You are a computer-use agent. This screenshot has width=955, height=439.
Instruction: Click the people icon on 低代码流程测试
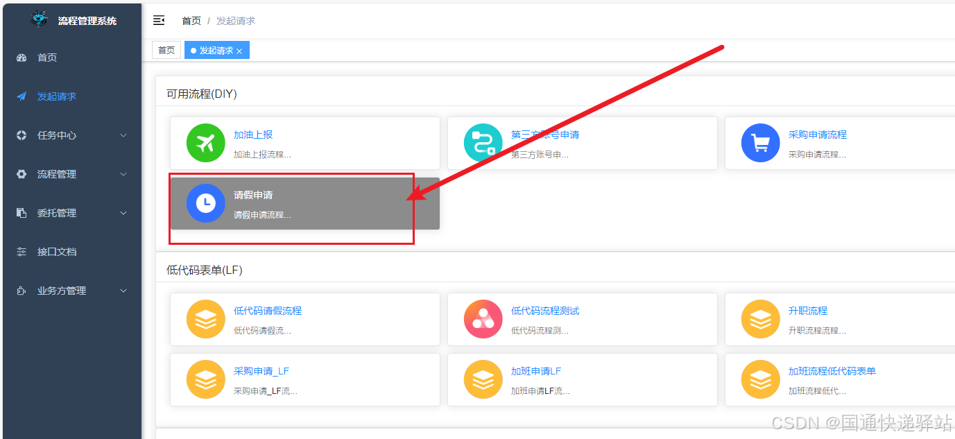(483, 319)
